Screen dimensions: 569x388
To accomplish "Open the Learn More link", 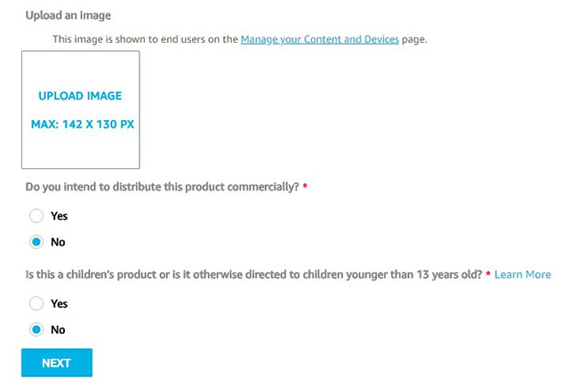I will 522,274.
